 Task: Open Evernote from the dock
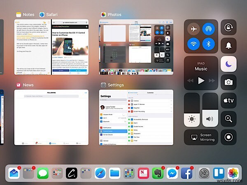(x=158, y=173)
